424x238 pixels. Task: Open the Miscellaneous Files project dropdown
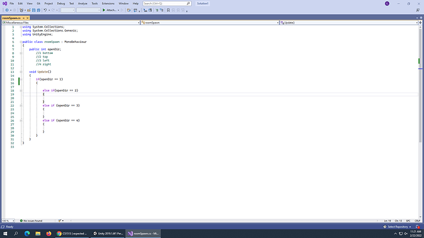[71, 23]
